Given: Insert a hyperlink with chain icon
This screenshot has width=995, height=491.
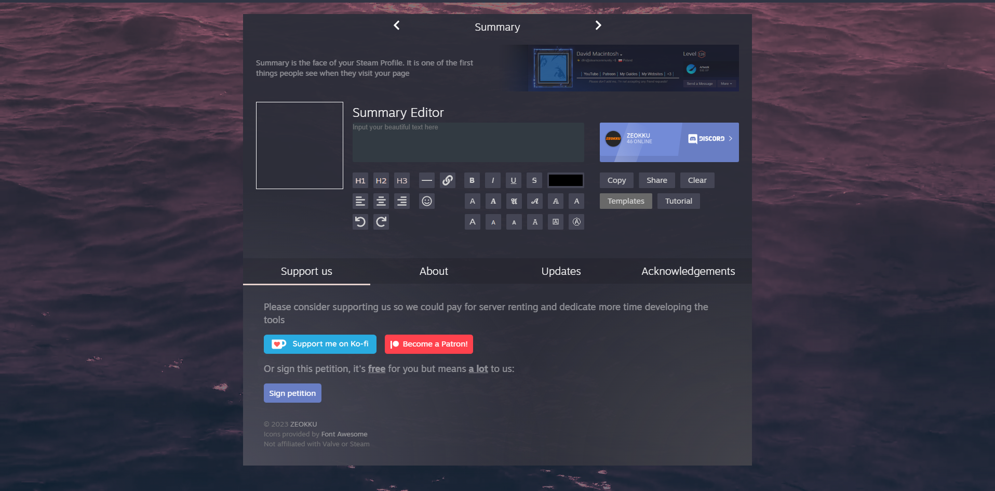Looking at the screenshot, I should coord(448,180).
